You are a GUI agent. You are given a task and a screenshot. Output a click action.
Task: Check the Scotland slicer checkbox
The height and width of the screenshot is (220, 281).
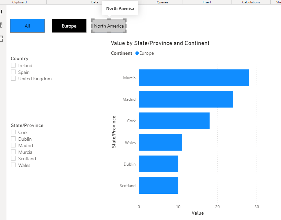(13, 159)
